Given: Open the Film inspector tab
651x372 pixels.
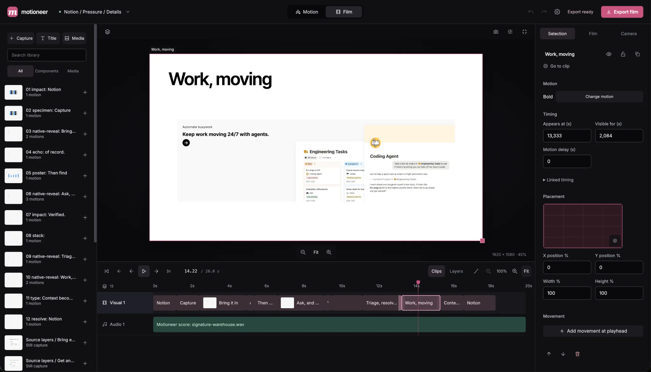Looking at the screenshot, I should pos(593,34).
